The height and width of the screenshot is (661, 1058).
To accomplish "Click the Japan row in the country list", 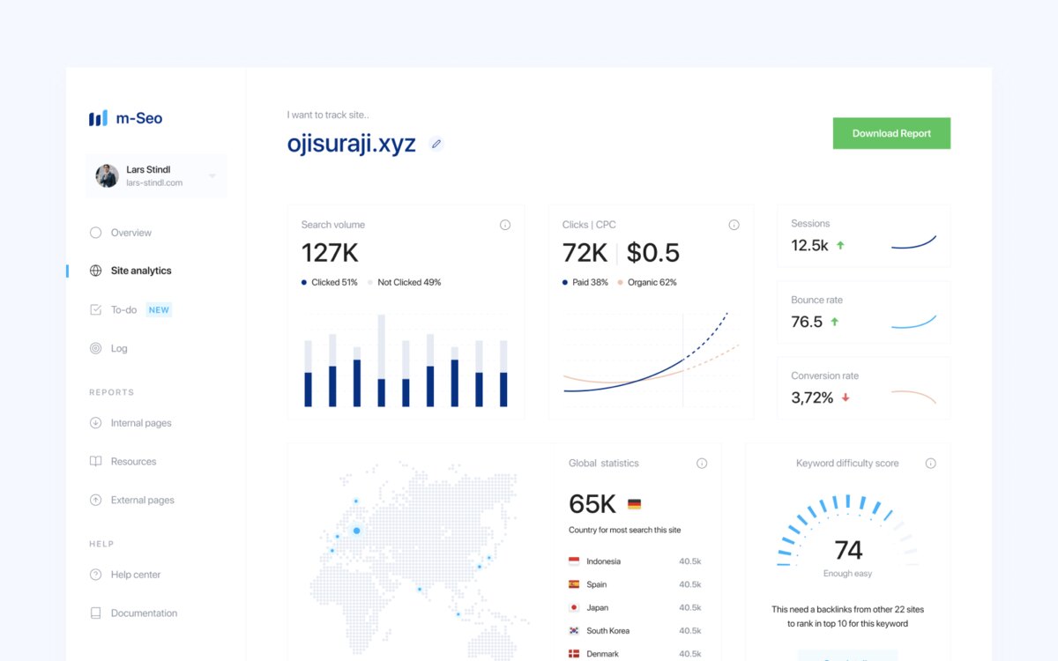I will (635, 607).
